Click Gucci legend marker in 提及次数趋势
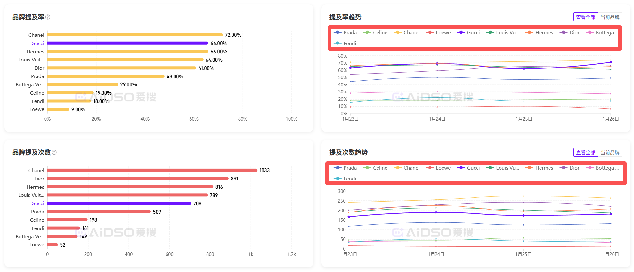The width and height of the screenshot is (634, 272). [x=461, y=168]
